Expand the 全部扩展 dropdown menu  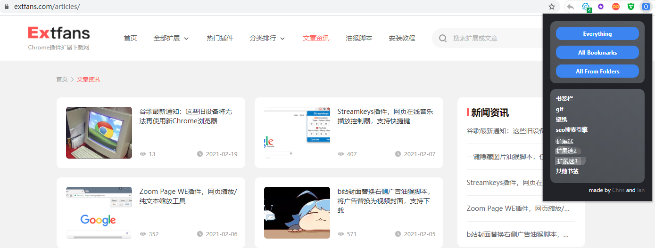[171, 38]
